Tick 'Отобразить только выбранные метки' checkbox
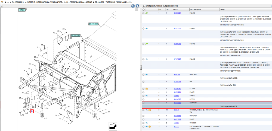Image resolution: width=272 pixels, height=131 pixels. tap(144, 6)
